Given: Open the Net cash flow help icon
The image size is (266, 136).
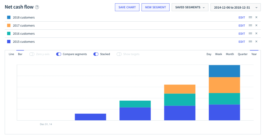Looking at the screenshot, I should point(37,7).
